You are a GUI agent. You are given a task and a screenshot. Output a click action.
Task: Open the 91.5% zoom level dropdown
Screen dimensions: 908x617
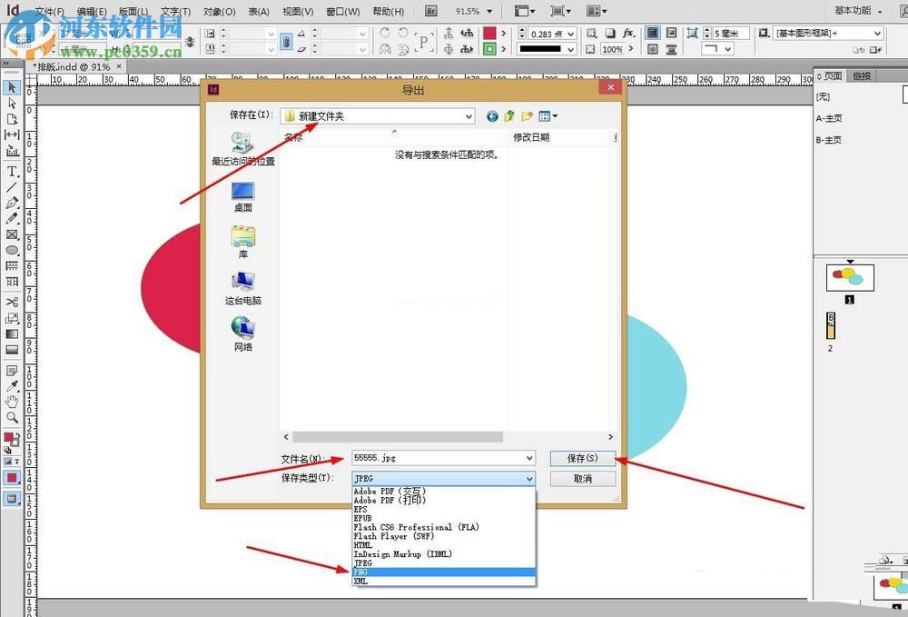(x=486, y=11)
